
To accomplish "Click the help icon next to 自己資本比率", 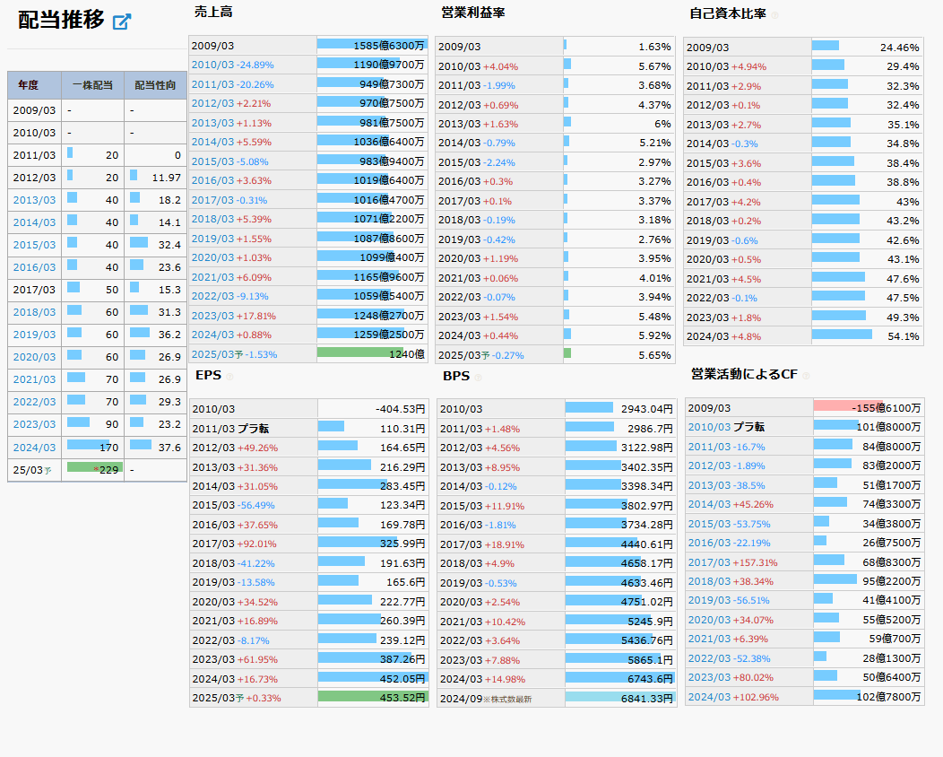I will [775, 15].
